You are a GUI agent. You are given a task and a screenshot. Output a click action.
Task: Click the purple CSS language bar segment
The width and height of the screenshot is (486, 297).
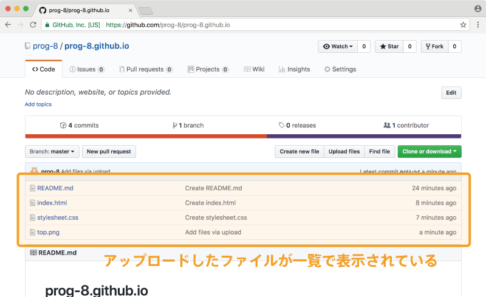point(364,136)
